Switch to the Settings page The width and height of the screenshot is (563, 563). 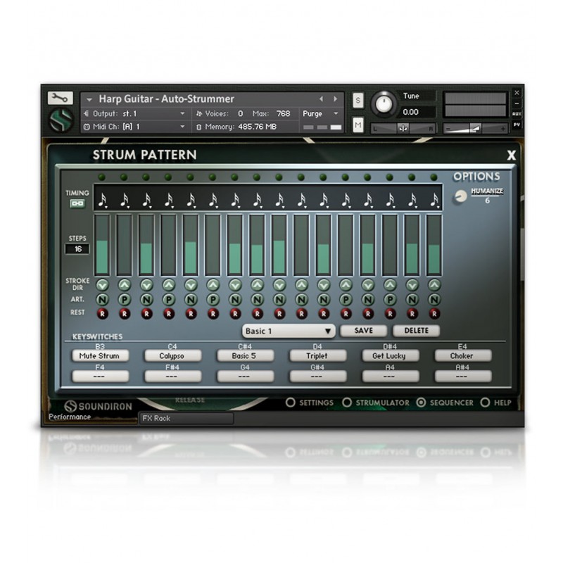click(x=290, y=403)
